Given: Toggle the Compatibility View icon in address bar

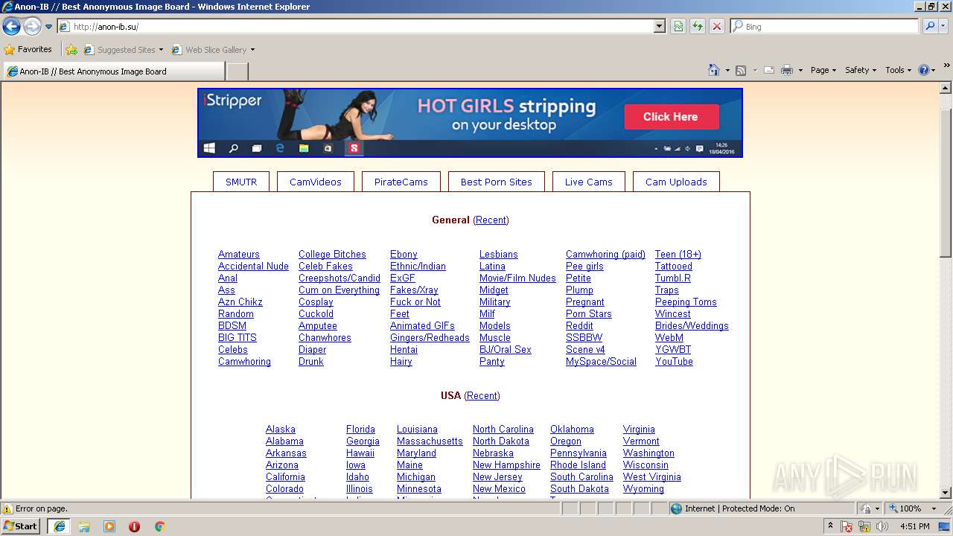Looking at the screenshot, I should (678, 26).
